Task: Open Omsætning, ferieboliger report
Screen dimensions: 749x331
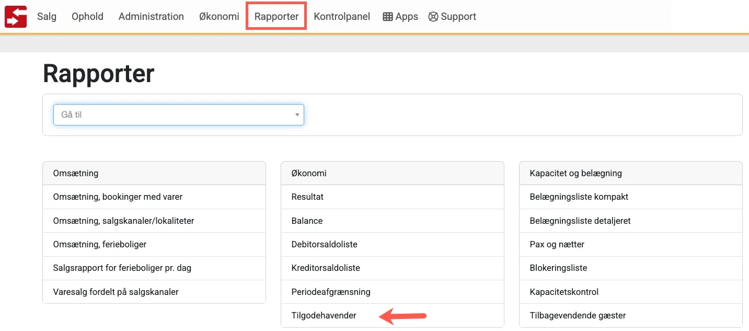Action: 154,244
